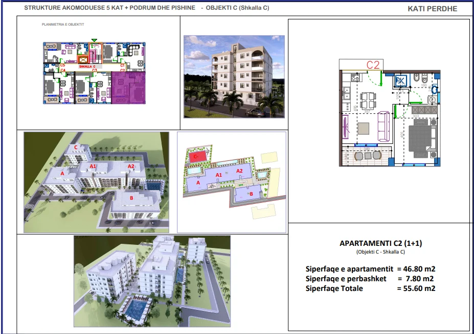Click the purple highlighted apartment in floor plan
474x334 pixels.
(x=128, y=88)
